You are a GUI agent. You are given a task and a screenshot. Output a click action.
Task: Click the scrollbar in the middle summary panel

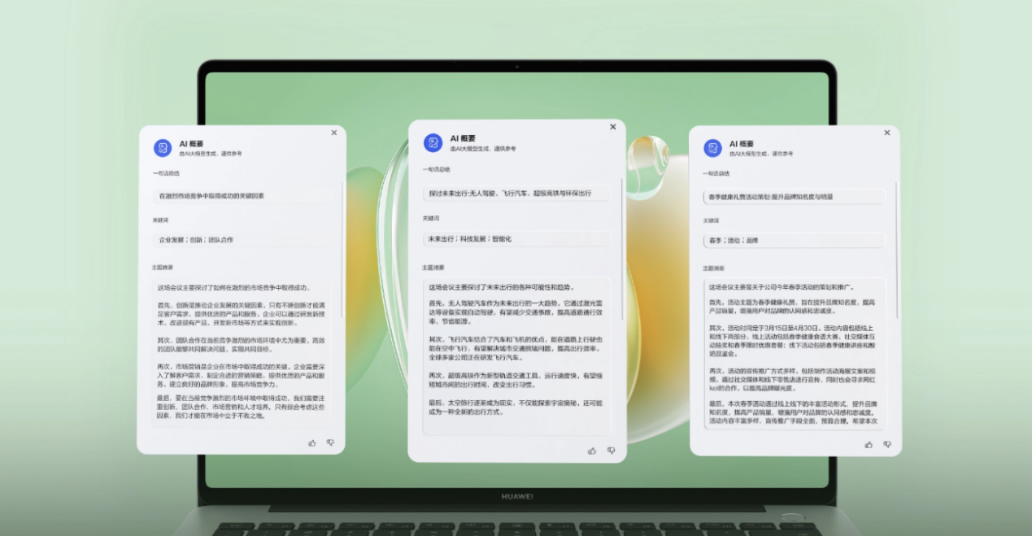point(622,244)
